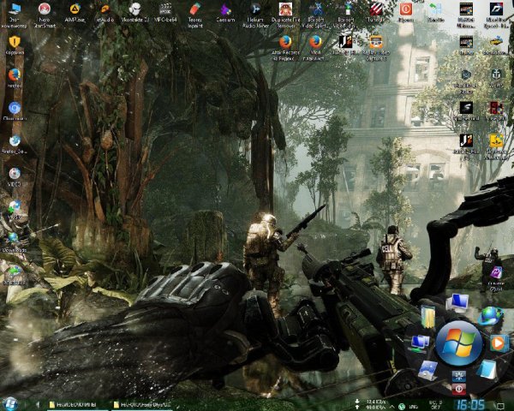Open the Boilsoft Video Splitter icon
Screen dimensions: 514x411
click(316, 15)
